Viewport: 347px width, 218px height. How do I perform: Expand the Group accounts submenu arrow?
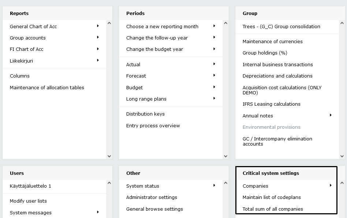98,37
